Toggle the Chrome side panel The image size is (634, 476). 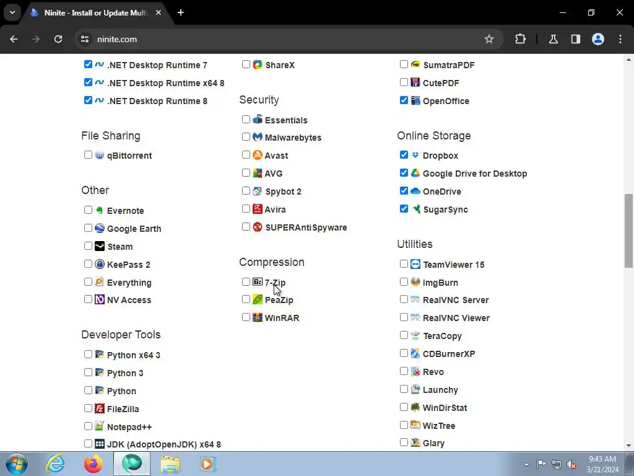pos(576,39)
